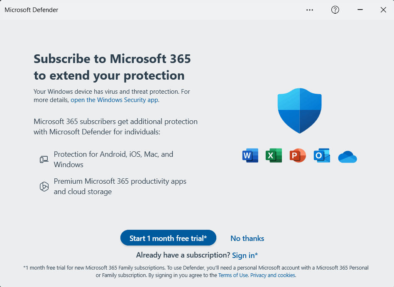Image resolution: width=394 pixels, height=287 pixels.
Task: Click the Subscribe to Microsoft 365 heading
Action: tap(113, 67)
